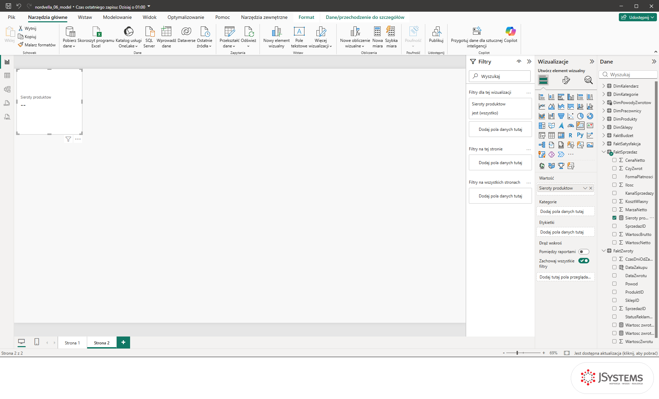Check the WartoscBrutto field checkbox
This screenshot has width=659, height=399.
point(614,234)
